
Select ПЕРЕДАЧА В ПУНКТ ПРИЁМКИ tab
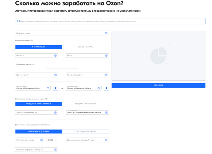[x=39, y=104]
